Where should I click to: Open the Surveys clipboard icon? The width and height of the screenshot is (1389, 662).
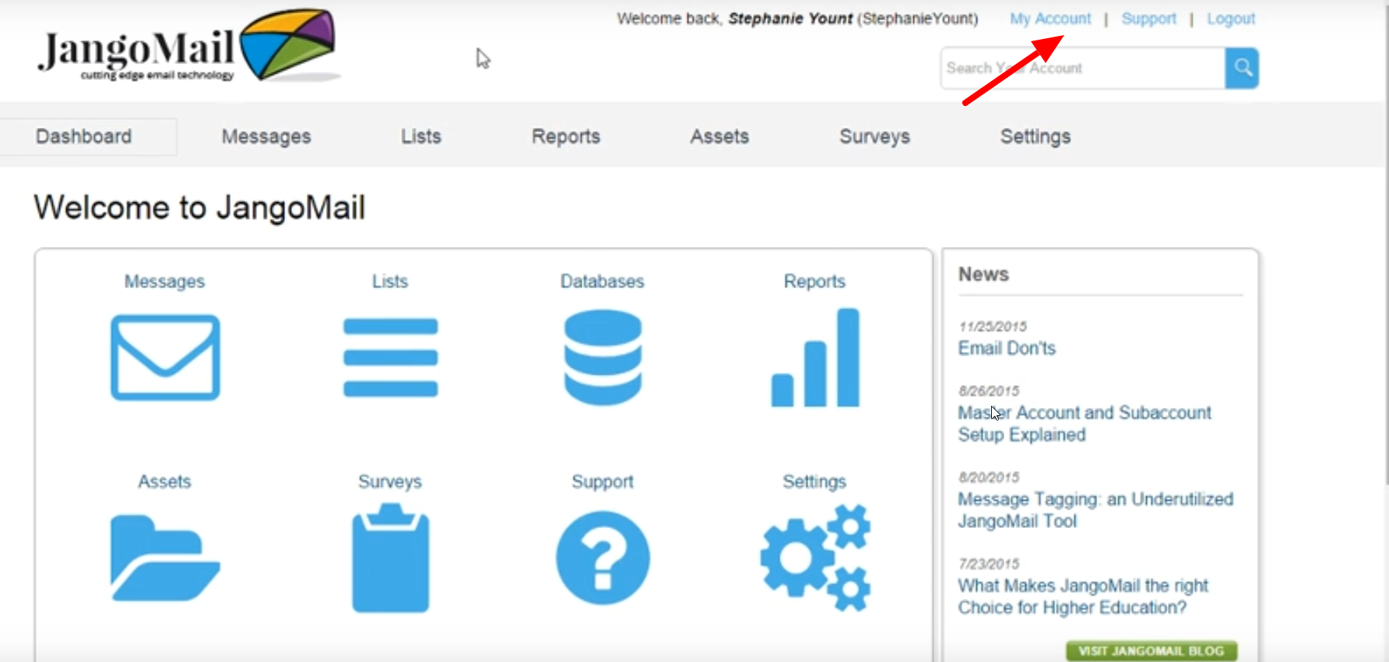[x=390, y=558]
